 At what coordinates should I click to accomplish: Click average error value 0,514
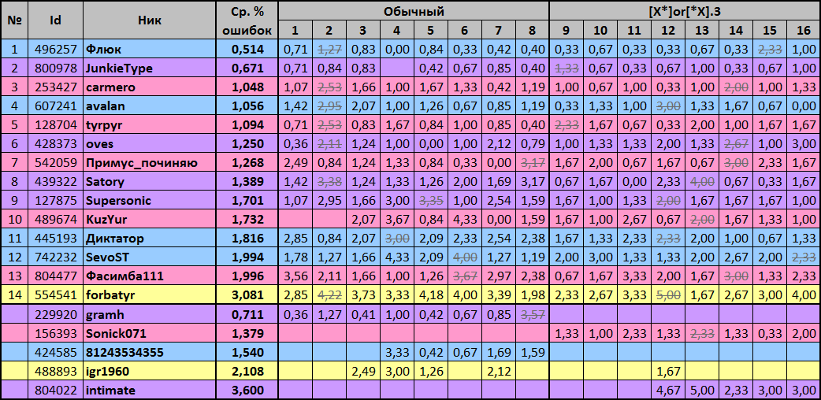(x=247, y=50)
